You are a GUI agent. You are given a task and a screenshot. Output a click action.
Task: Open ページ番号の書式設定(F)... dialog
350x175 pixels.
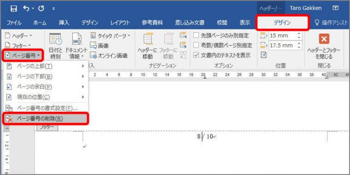click(x=46, y=109)
